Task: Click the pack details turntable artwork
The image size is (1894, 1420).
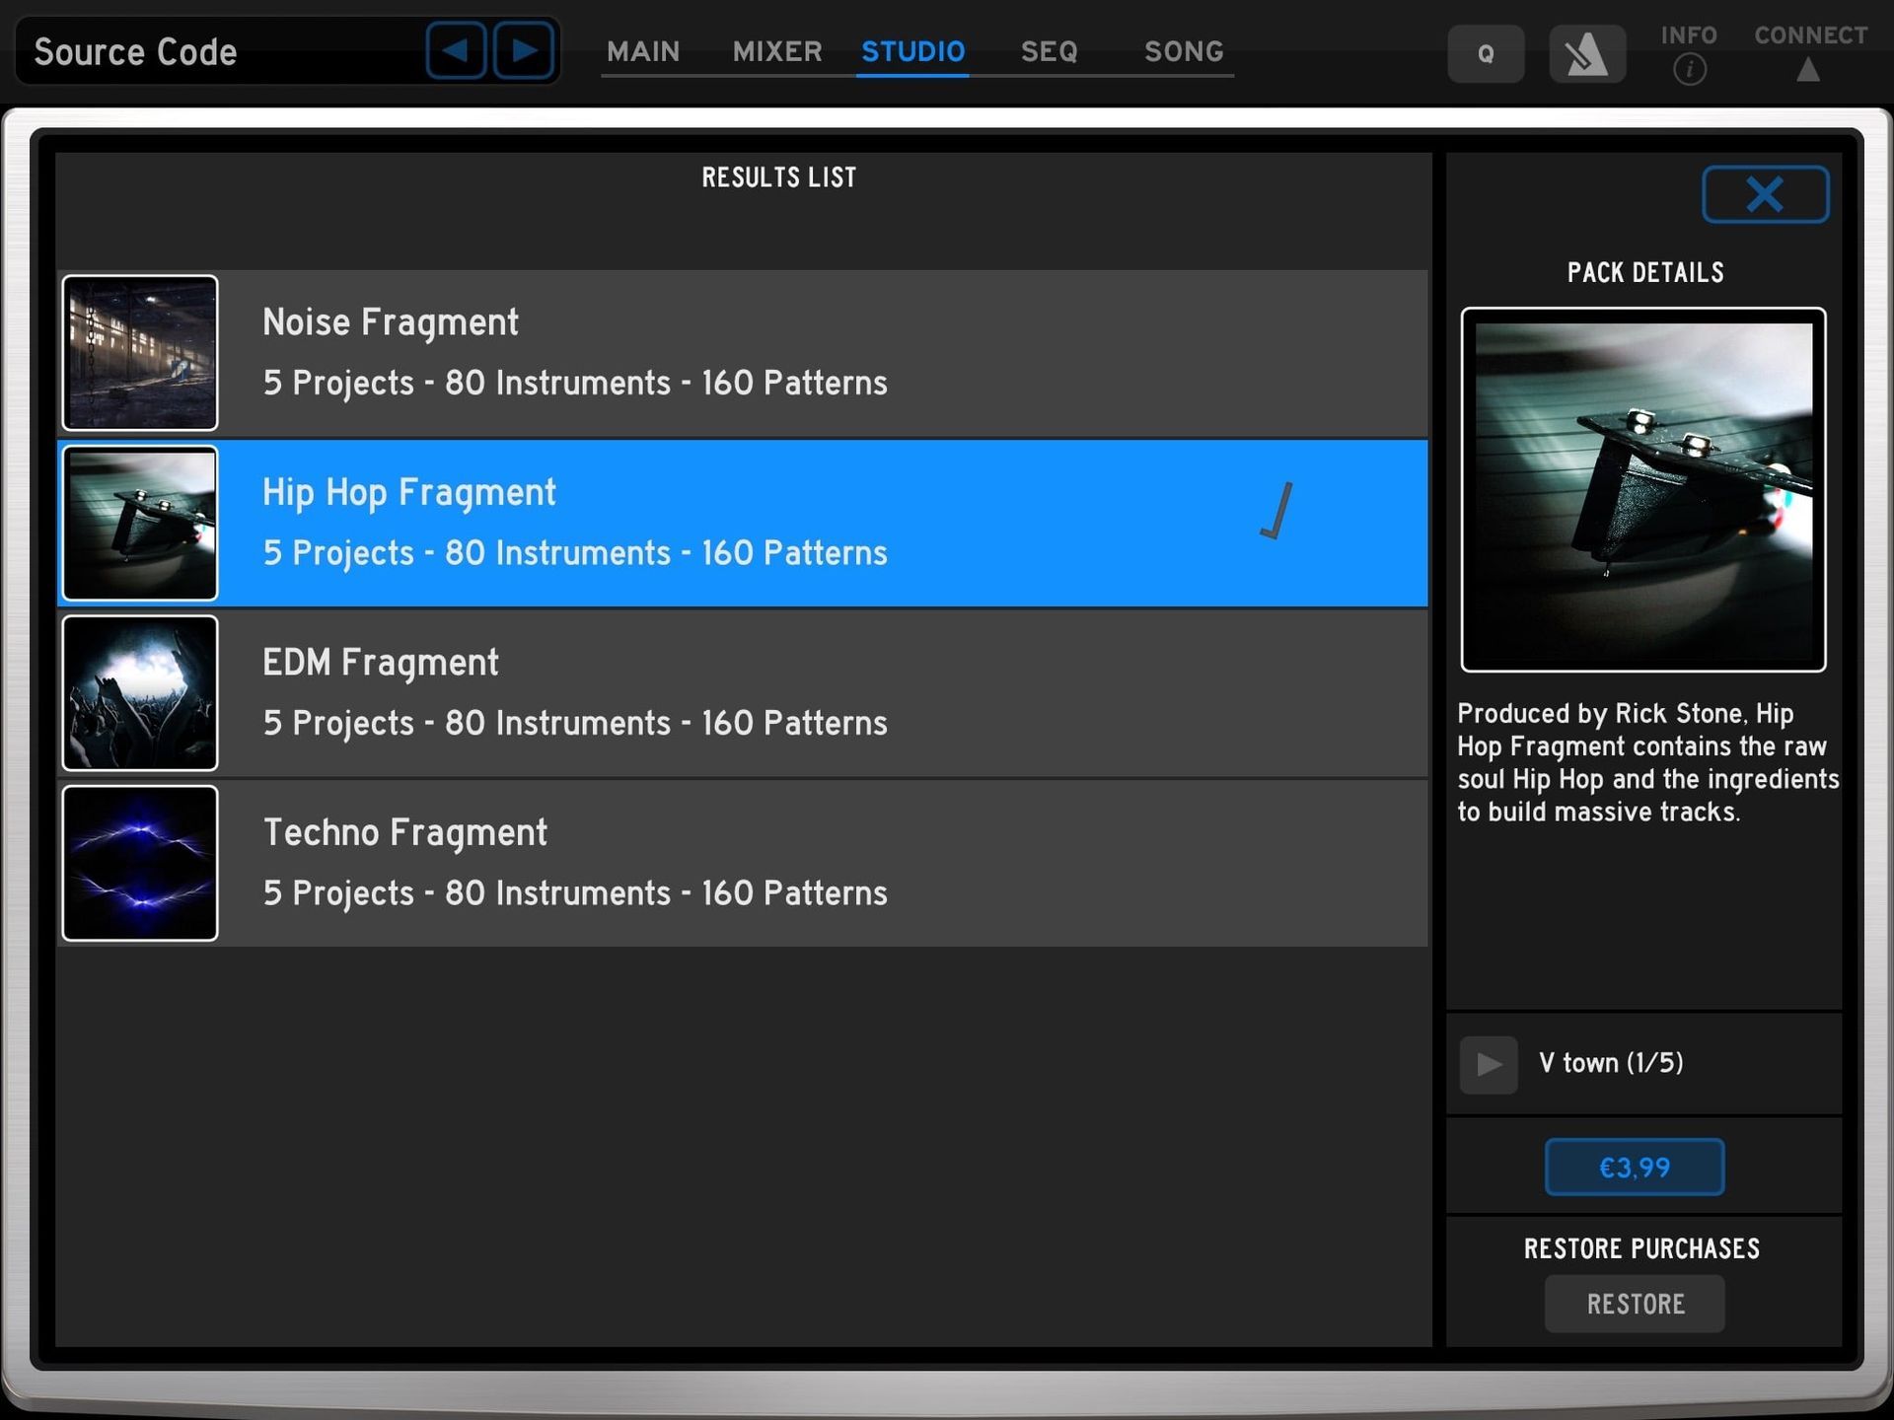Action: [x=1643, y=490]
